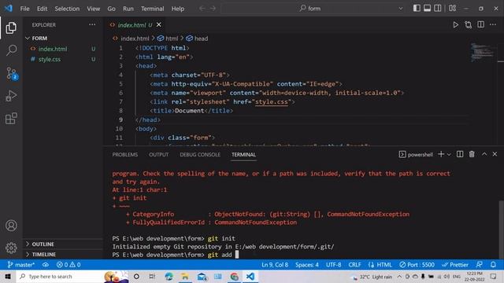Open the Accounts menu icon
This screenshot has height=283, width=504.
coord(11,226)
